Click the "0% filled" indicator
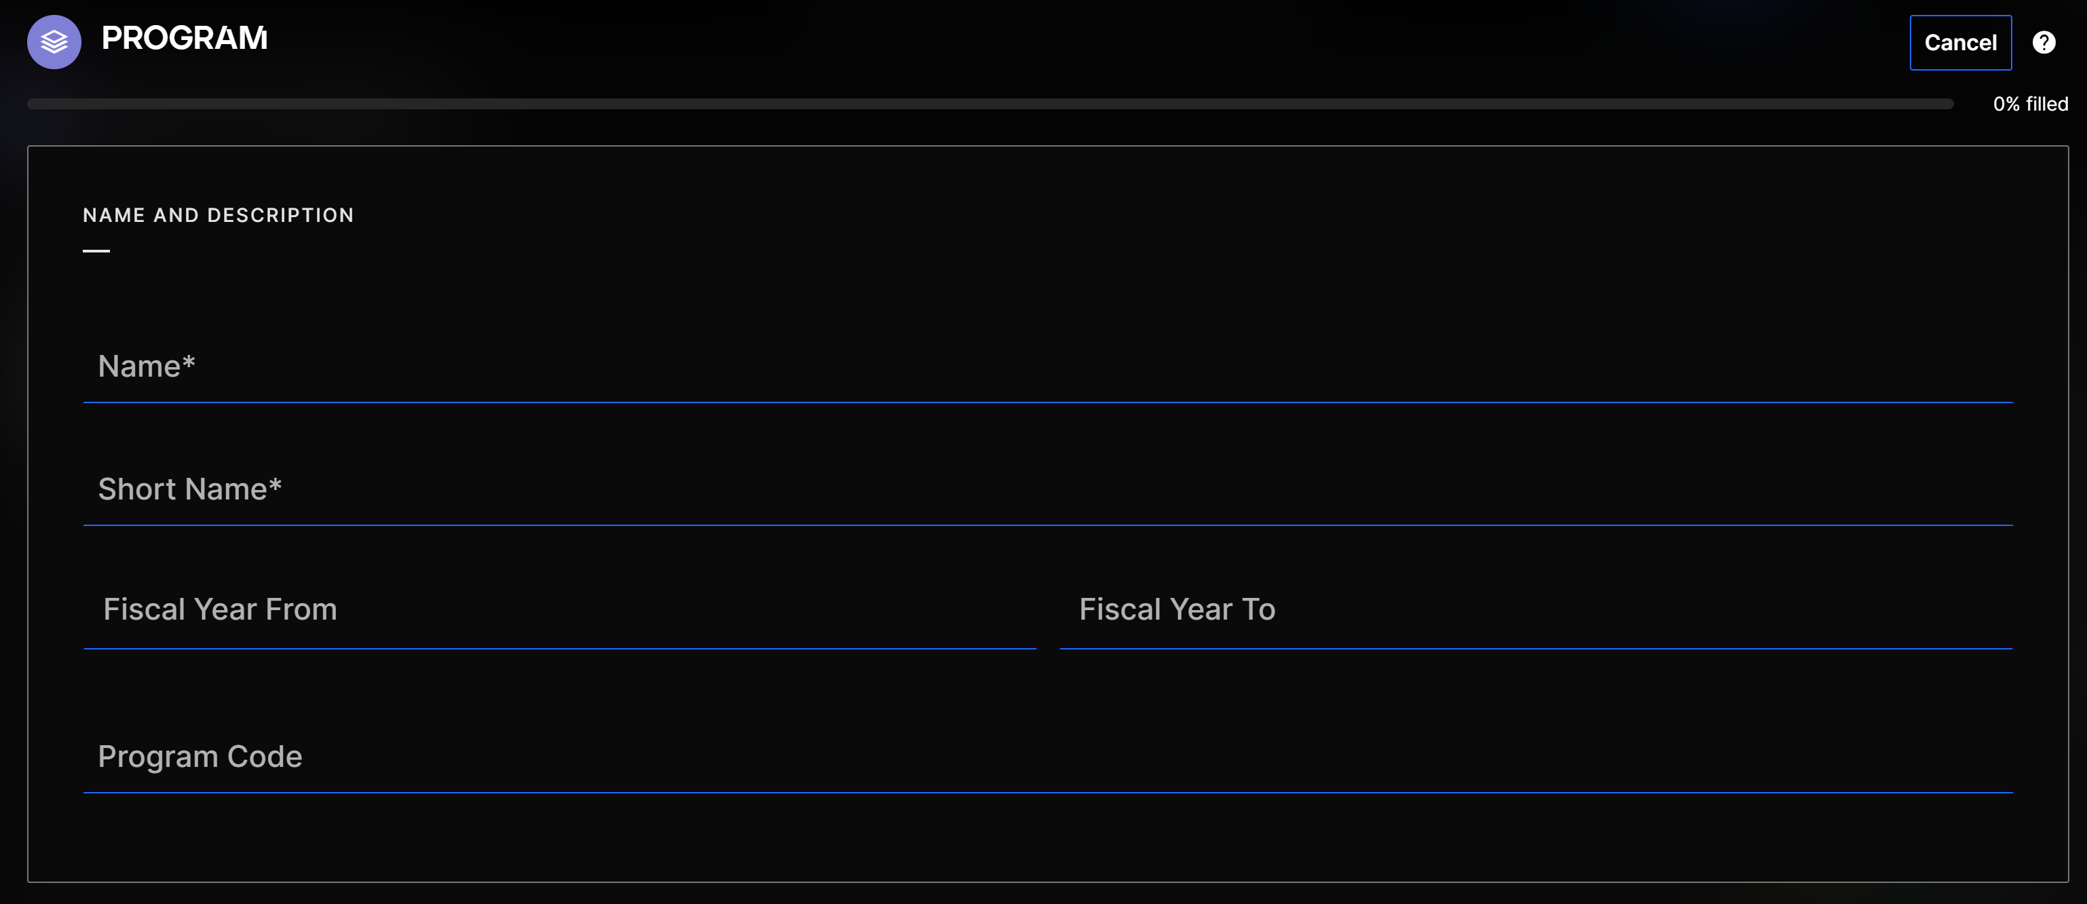The image size is (2087, 904). (2029, 104)
